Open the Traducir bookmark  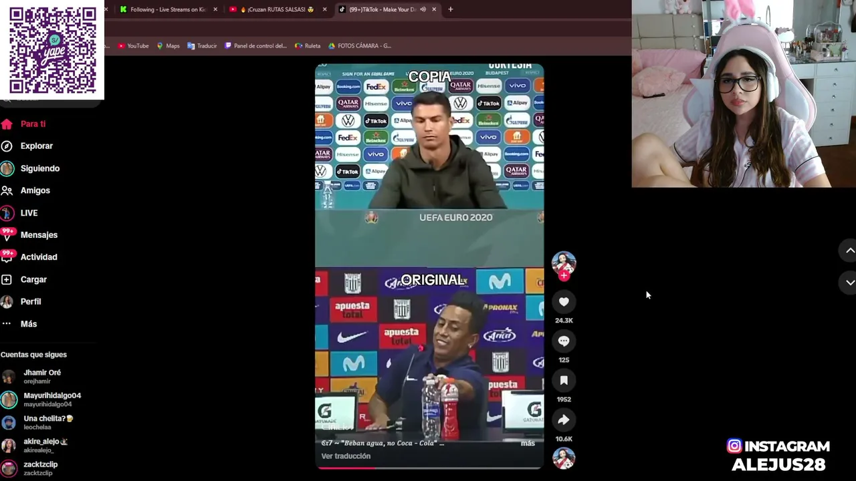(202, 46)
